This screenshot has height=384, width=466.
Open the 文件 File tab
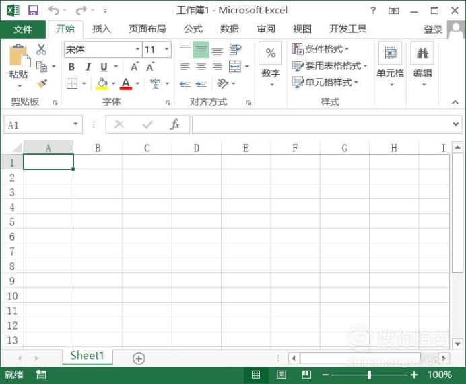23,30
